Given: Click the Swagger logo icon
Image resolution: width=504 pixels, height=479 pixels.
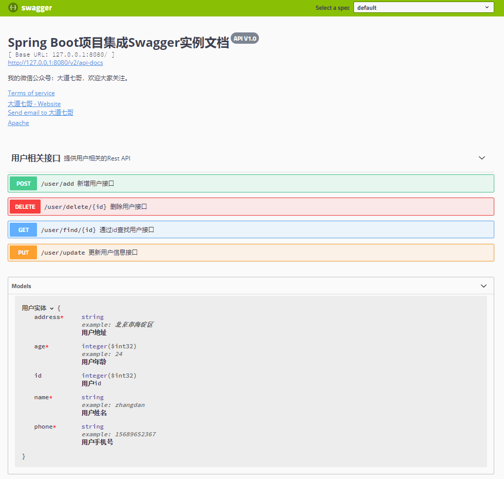Looking at the screenshot, I should 13,7.
